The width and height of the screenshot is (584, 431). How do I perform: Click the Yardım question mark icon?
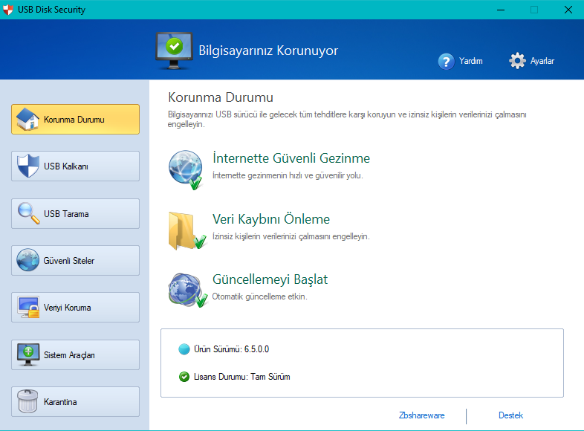coord(446,61)
